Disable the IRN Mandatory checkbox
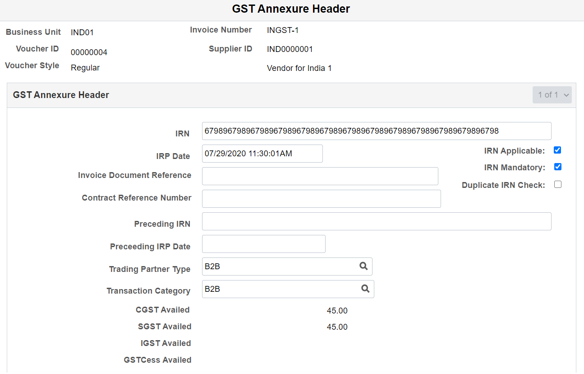This screenshot has width=584, height=374. [558, 167]
